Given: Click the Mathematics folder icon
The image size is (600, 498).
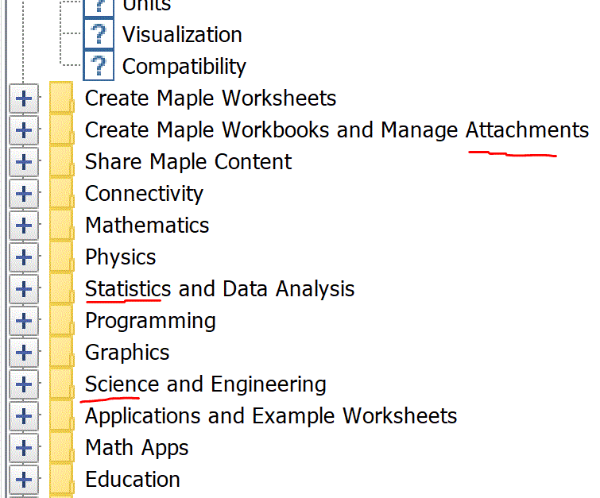Looking at the screenshot, I should 62,225.
